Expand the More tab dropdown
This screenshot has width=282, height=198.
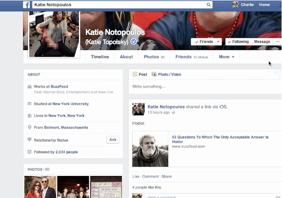[227, 57]
